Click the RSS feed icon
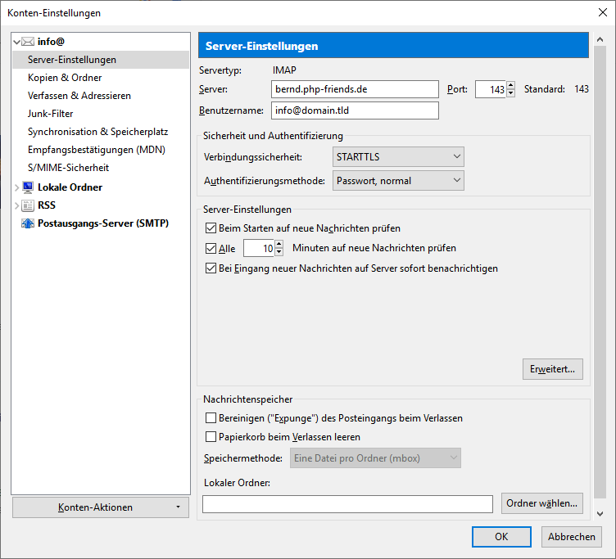Viewport: 616px width, 559px height. [x=28, y=205]
